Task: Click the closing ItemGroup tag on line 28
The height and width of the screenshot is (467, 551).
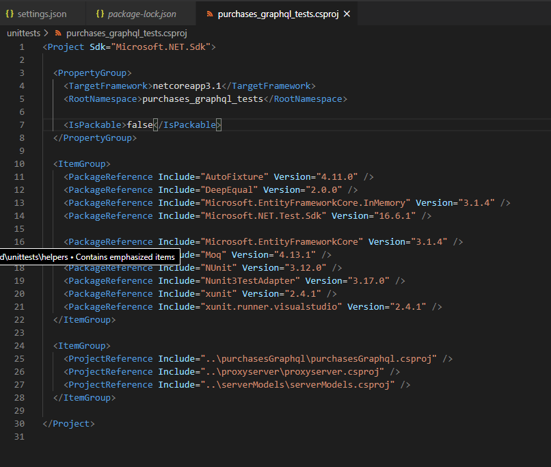Action: tap(84, 398)
